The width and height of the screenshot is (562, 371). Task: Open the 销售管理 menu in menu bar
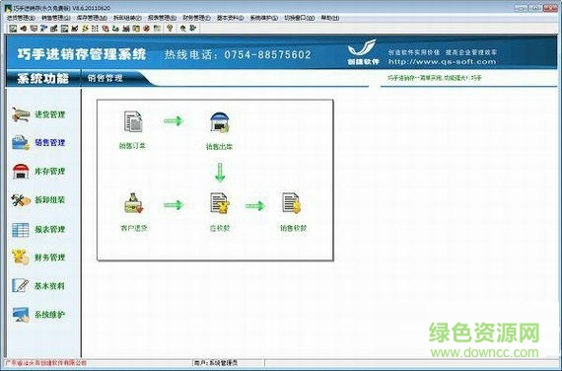(x=56, y=18)
